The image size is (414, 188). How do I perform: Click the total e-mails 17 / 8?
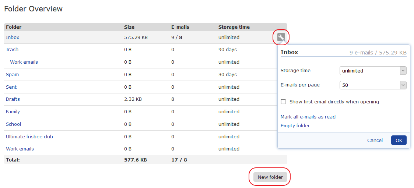pos(179,160)
